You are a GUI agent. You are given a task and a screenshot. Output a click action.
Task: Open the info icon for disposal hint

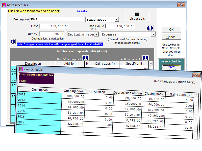(x=85, y=58)
